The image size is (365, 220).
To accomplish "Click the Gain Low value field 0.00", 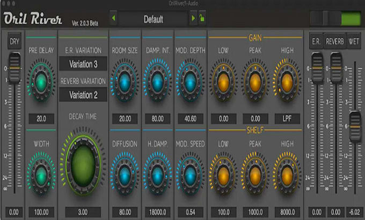I will [223, 119].
